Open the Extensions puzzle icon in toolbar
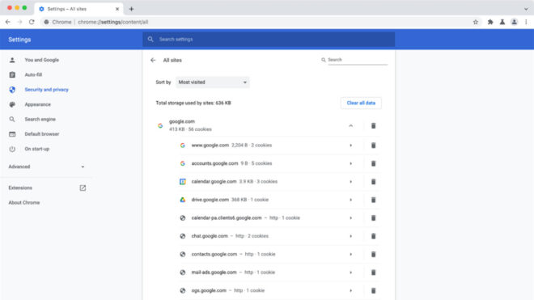 pyautogui.click(x=490, y=22)
